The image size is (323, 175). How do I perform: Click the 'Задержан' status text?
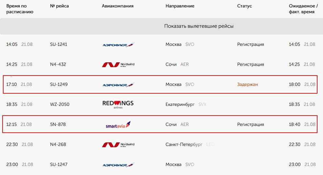pyautogui.click(x=247, y=84)
